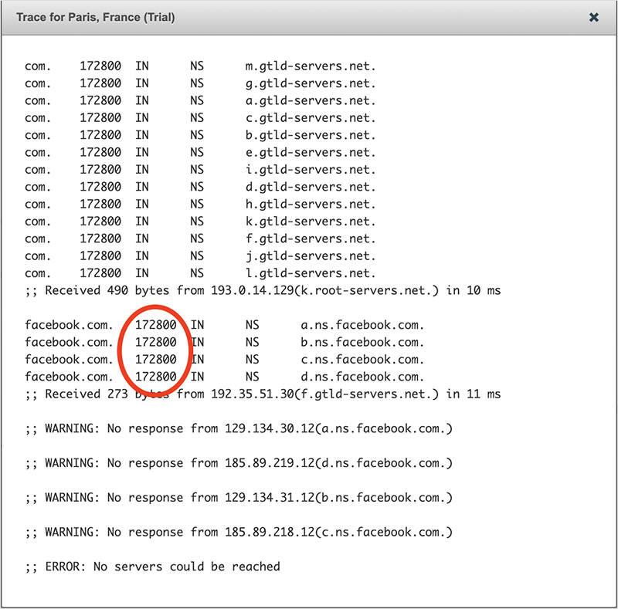Click the "Trace for Paris, France (Trial)" title

pos(96,17)
